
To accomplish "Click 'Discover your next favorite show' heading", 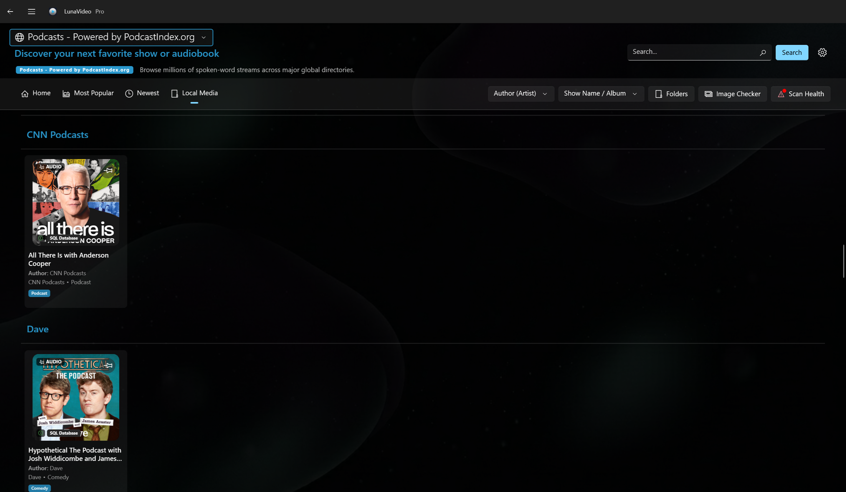I will (117, 54).
